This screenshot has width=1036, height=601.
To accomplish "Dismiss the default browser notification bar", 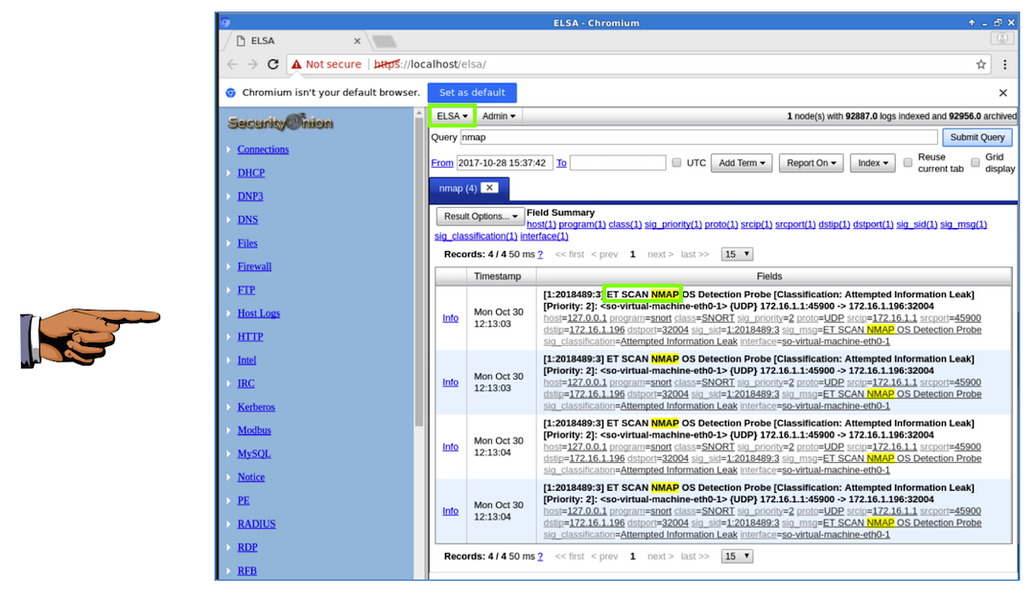I will [x=1002, y=93].
